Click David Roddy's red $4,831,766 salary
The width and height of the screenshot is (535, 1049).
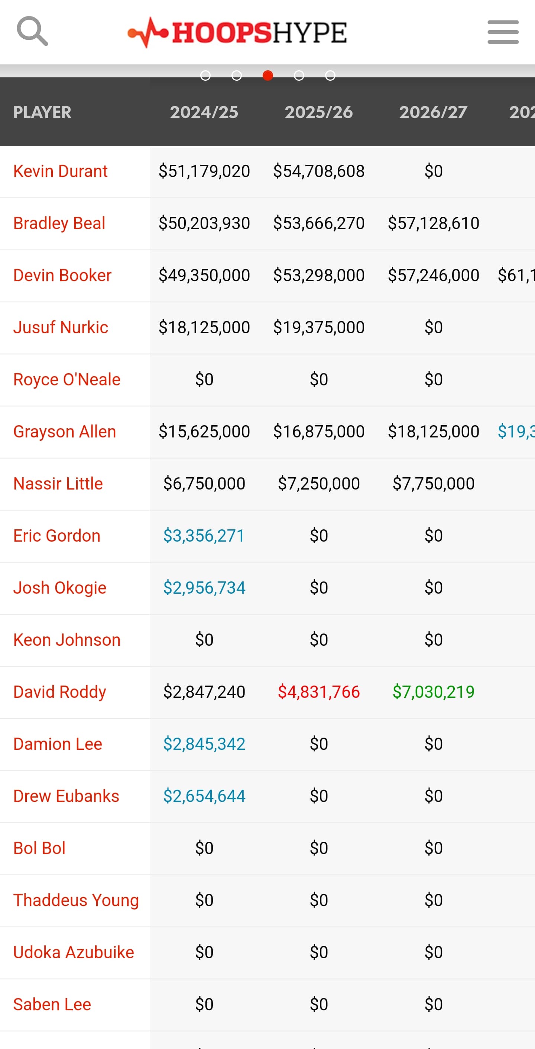click(x=318, y=692)
